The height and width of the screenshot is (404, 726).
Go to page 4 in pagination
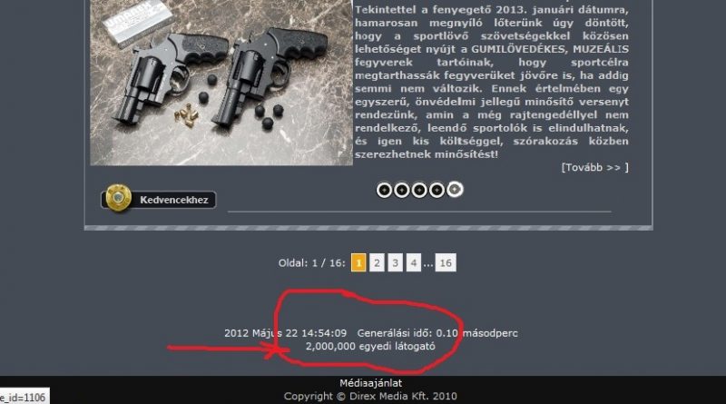414,262
